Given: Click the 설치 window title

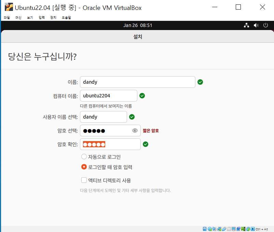Looking at the screenshot, I should [x=138, y=37].
